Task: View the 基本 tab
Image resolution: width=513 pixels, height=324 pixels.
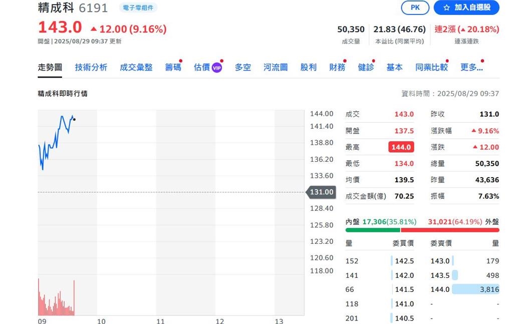Action: [394, 67]
